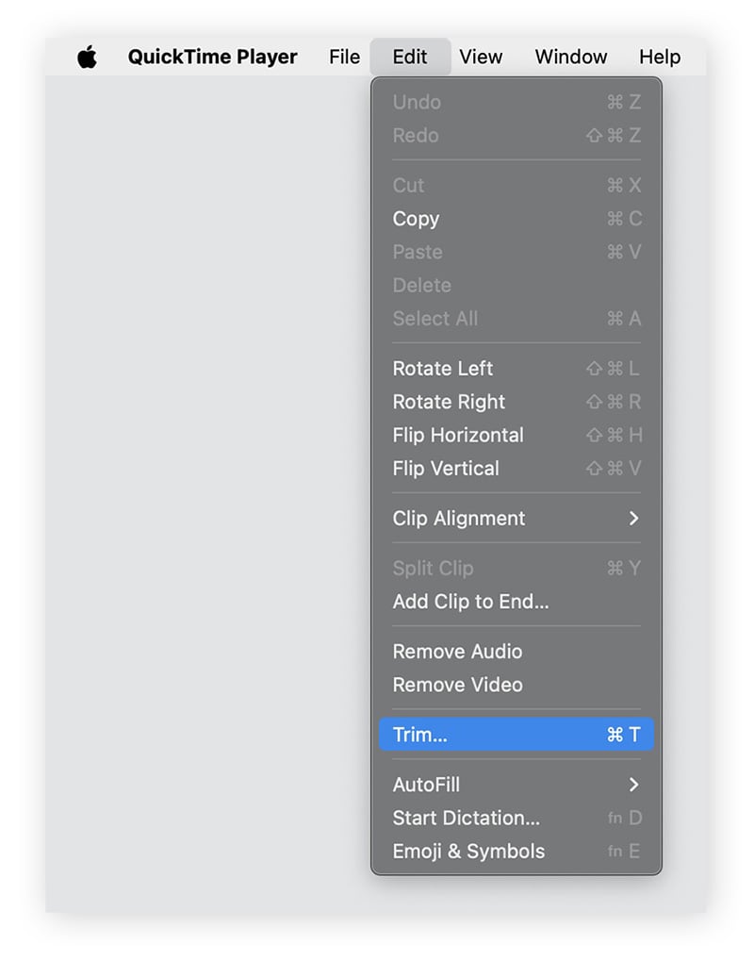The height and width of the screenshot is (961, 754).
Task: Open the QuickTime Player application menu
Action: [x=212, y=57]
